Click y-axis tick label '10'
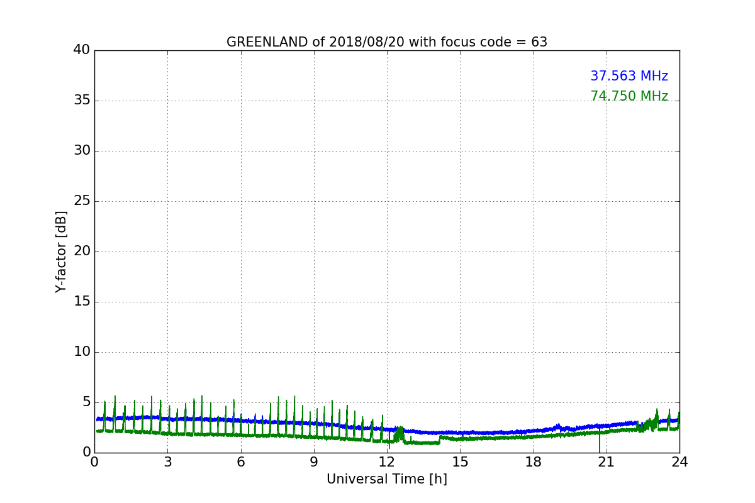 coord(82,352)
